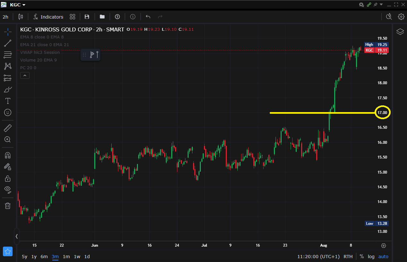The image size is (407, 262).
Task: Select the vertical pin tool in floating toolbar
Action: [x=97, y=55]
